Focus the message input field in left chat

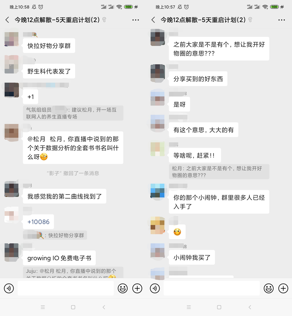tap(66, 288)
